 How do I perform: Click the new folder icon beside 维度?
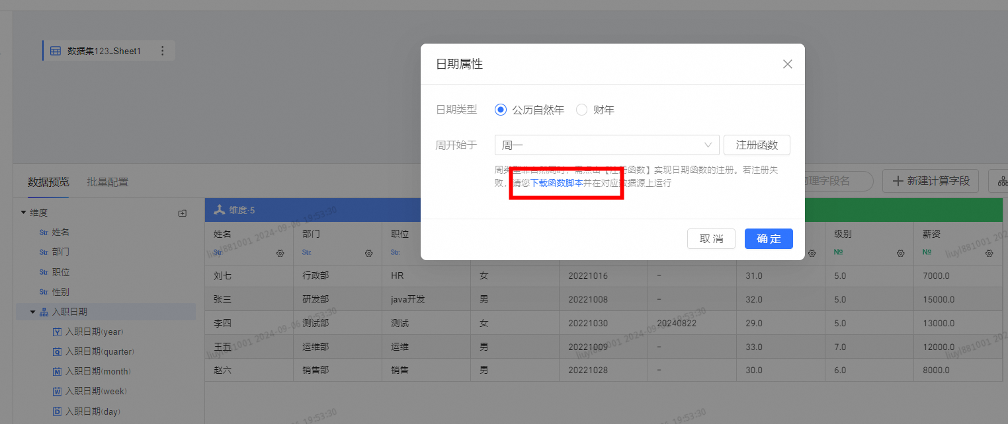[183, 213]
